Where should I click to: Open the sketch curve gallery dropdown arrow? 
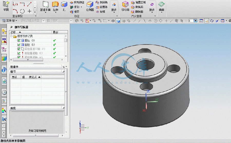click(35, 12)
